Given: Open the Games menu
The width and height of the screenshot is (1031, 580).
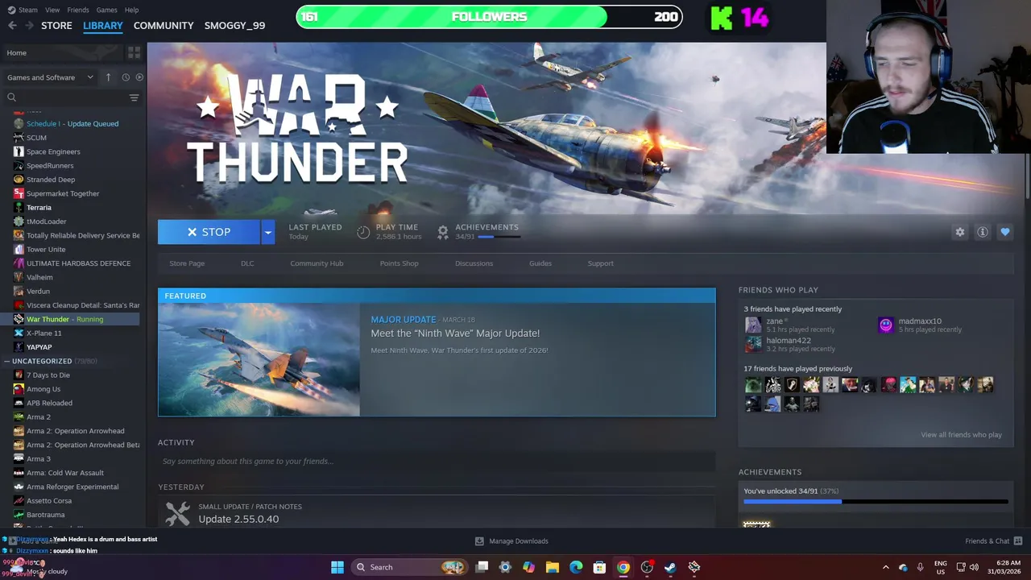Looking at the screenshot, I should point(107,10).
